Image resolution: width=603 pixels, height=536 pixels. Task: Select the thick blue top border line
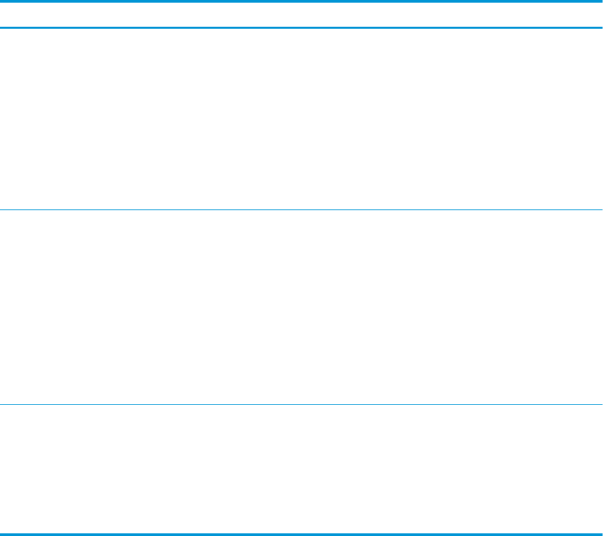[301, 1]
